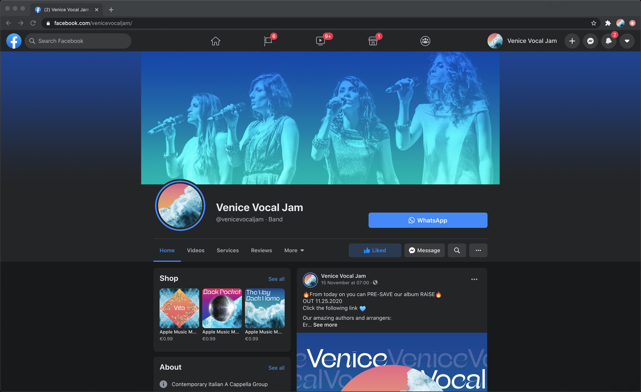Open Pages flag icon with 6 badge
This screenshot has height=392, width=641.
(268, 41)
